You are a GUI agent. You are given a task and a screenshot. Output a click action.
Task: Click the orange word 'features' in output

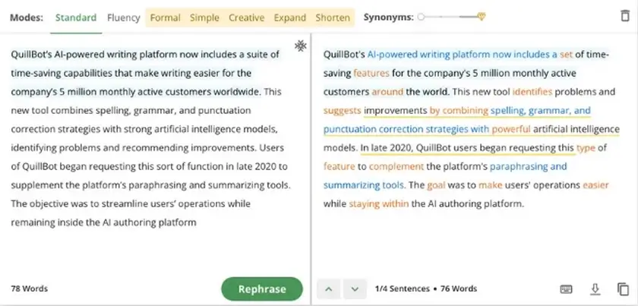(371, 74)
